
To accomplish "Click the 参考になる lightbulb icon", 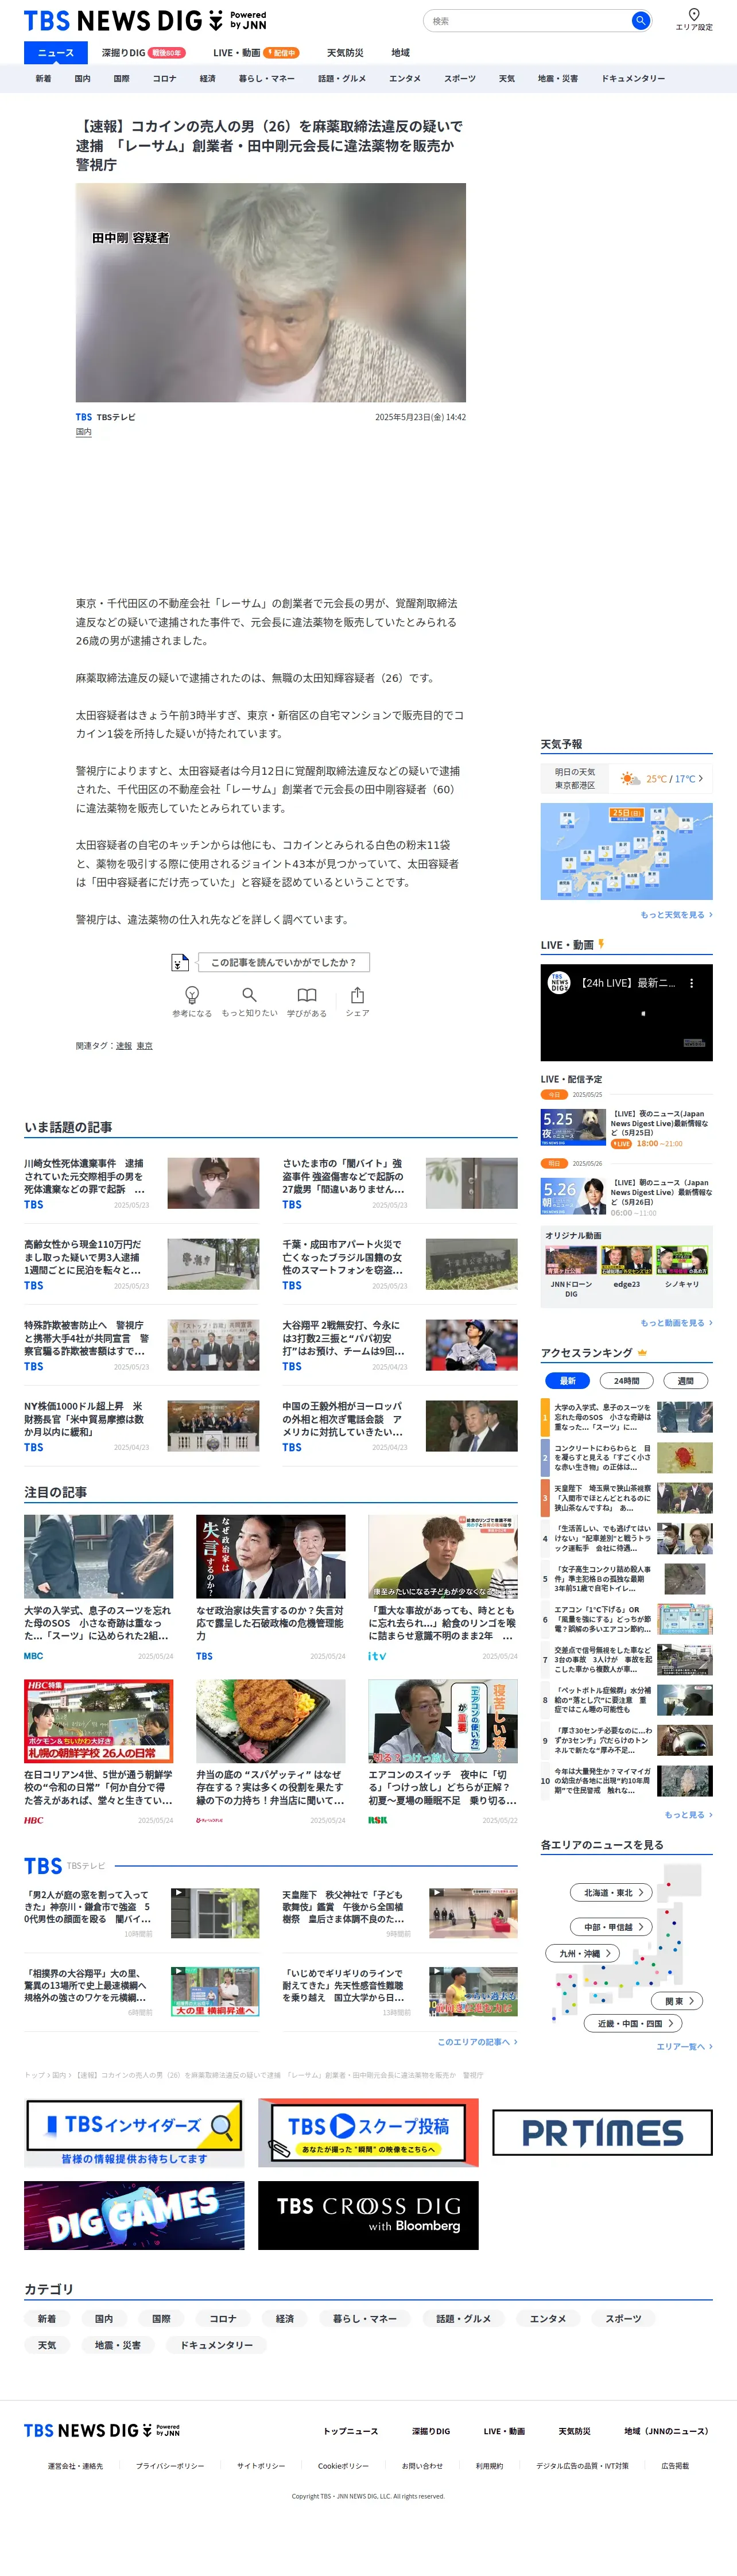I will 192,994.
